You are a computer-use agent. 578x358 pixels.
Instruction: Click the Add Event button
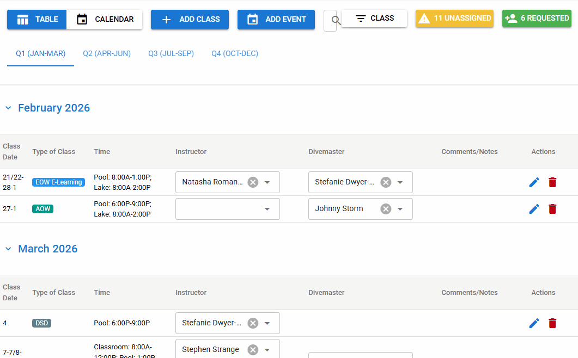click(x=276, y=20)
